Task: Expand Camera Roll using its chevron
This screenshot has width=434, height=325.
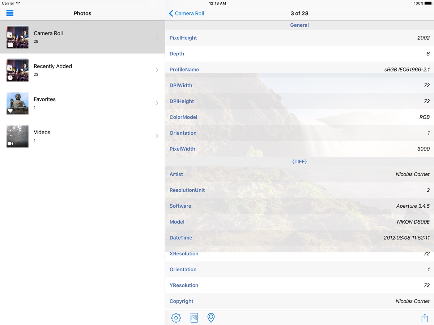Action: click(x=157, y=37)
